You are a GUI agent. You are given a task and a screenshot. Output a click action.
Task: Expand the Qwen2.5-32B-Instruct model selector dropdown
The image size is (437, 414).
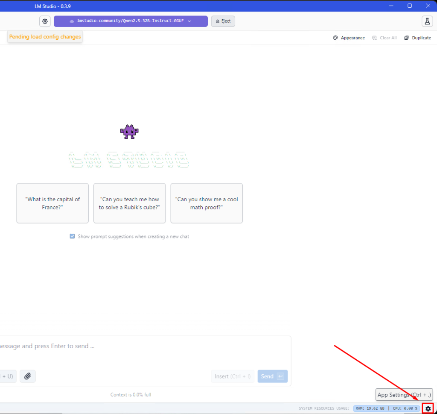(131, 21)
